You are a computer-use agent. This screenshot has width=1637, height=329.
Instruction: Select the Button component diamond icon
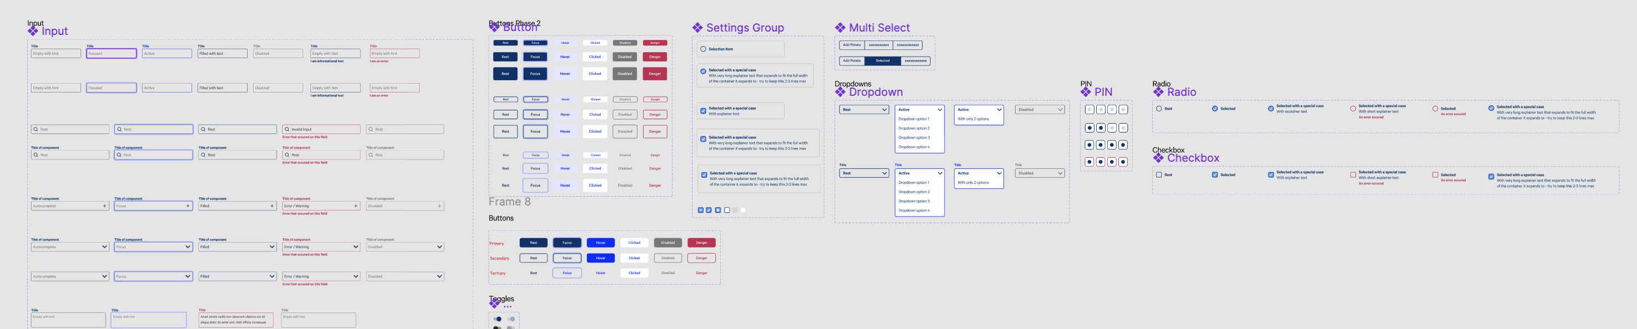point(494,27)
